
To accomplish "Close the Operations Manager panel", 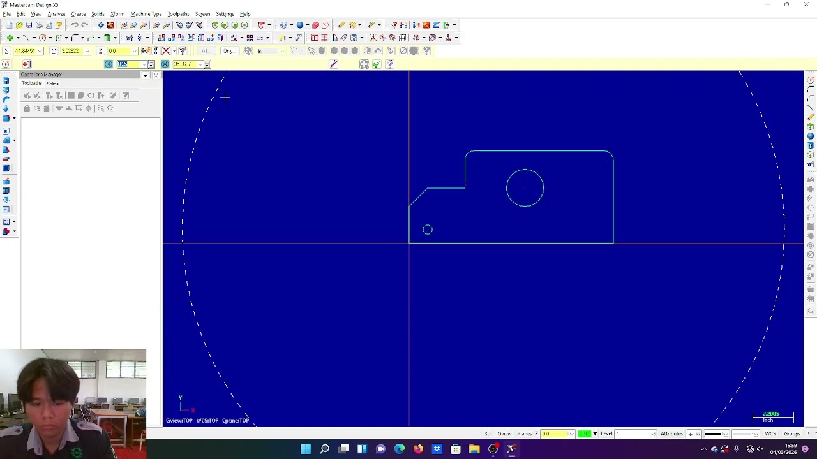I will click(x=156, y=75).
